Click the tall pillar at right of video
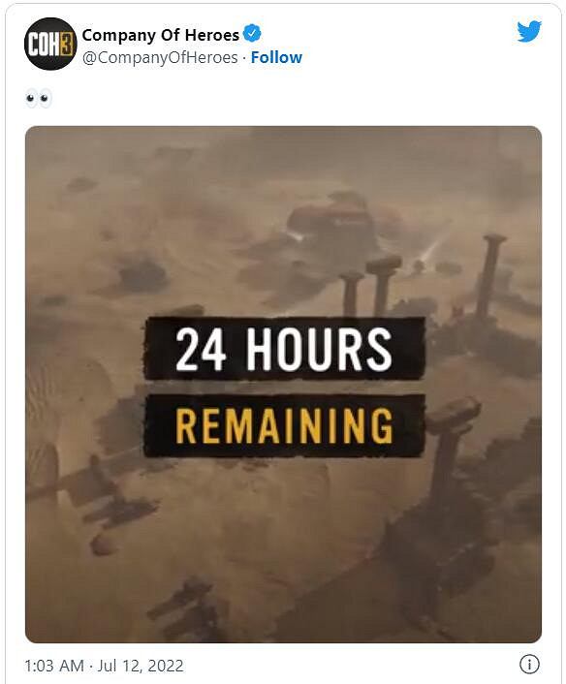The width and height of the screenshot is (566, 684). (489, 278)
